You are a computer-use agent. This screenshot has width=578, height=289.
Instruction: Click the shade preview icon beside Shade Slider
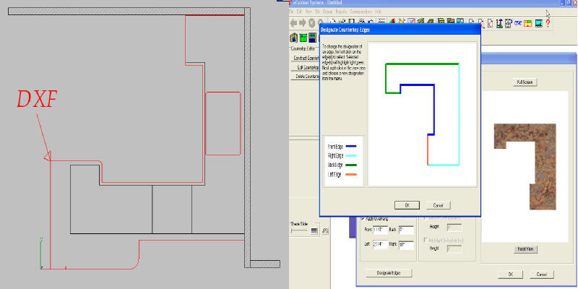(x=314, y=230)
